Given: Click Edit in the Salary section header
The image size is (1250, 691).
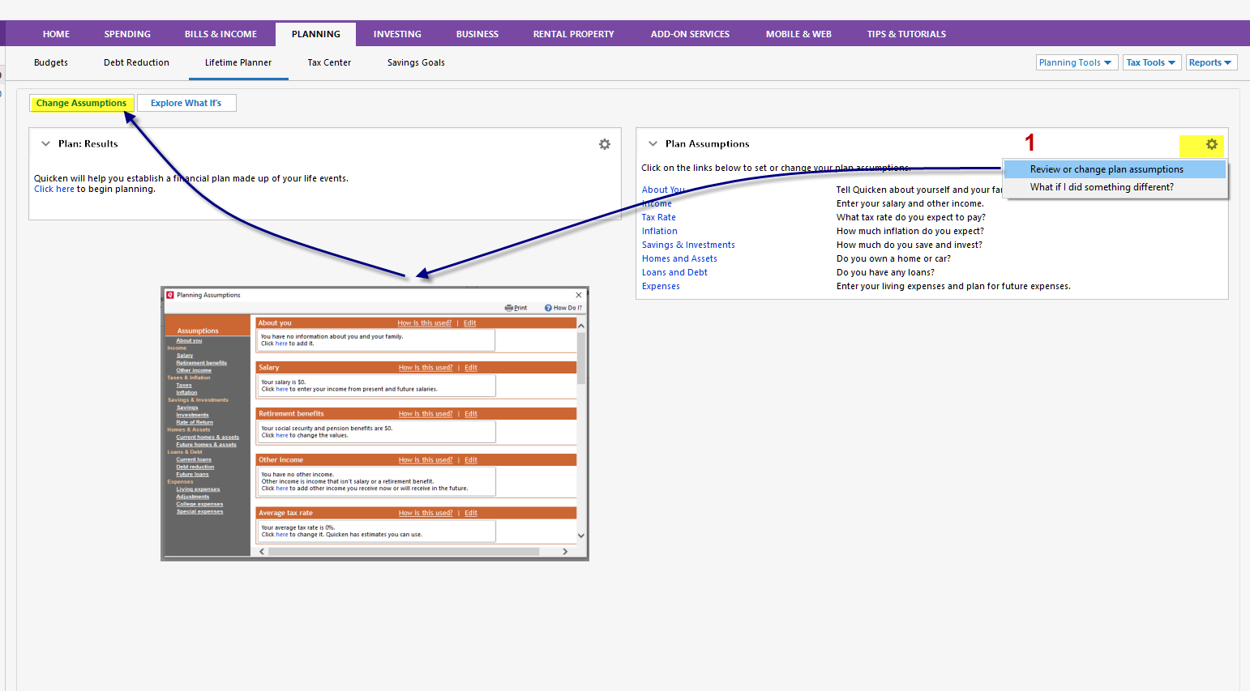Looking at the screenshot, I should click(471, 368).
